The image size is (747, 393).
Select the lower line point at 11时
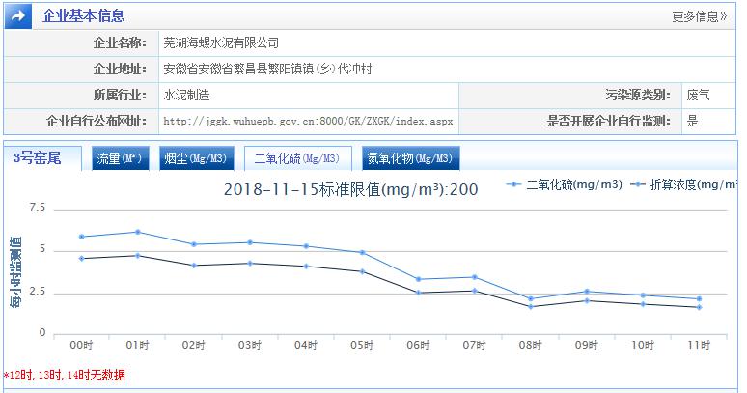[x=699, y=307]
